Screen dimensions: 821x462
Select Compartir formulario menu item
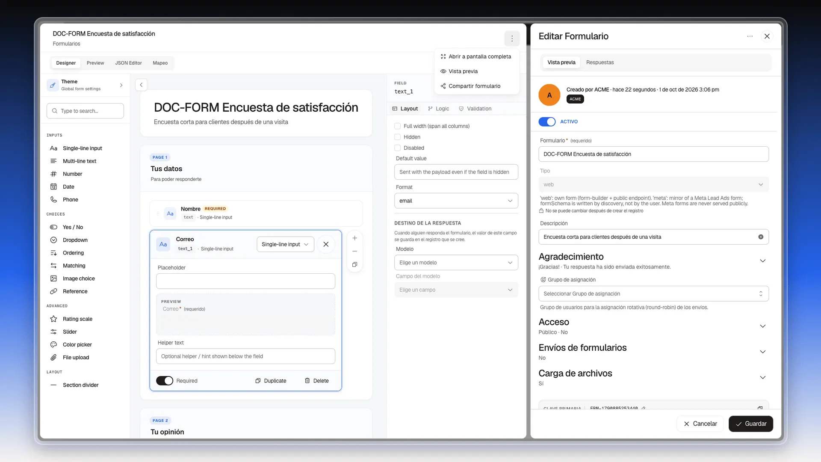coord(477,86)
